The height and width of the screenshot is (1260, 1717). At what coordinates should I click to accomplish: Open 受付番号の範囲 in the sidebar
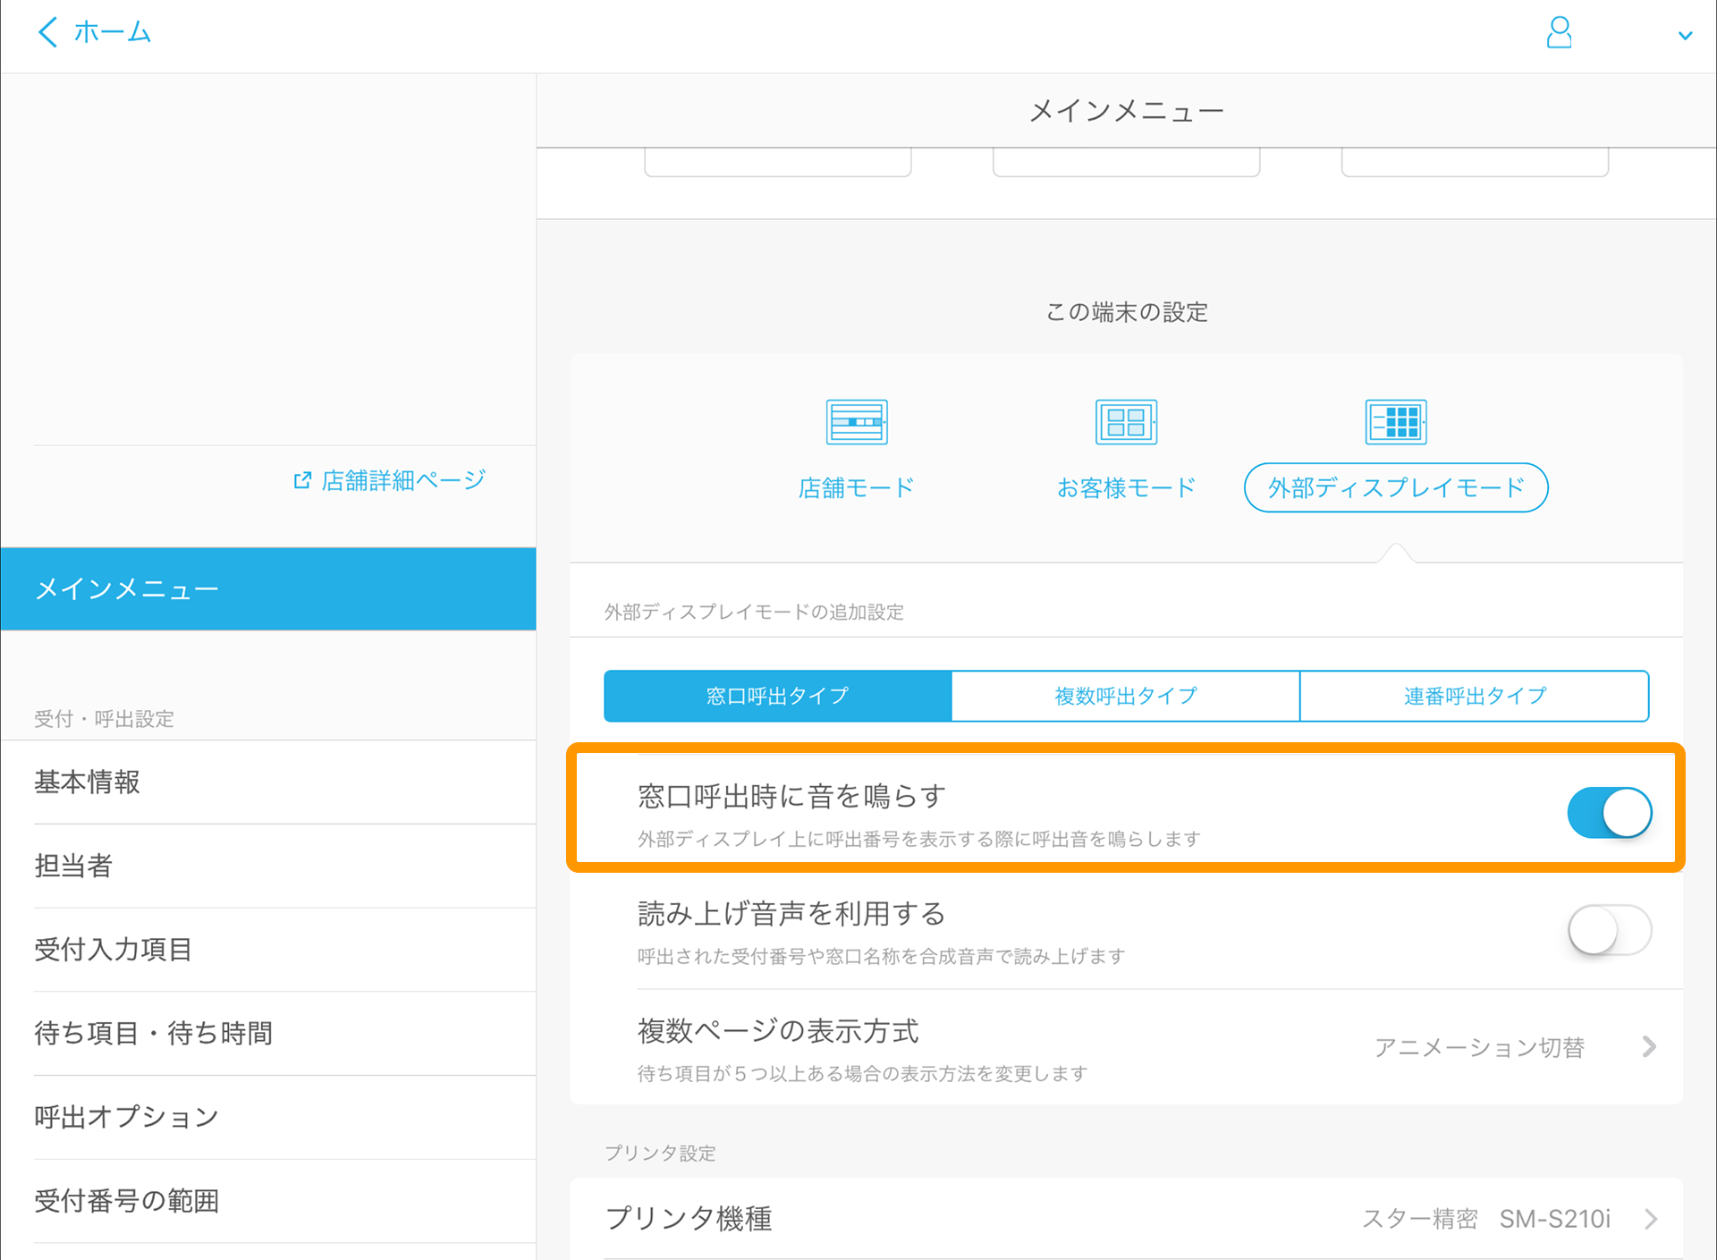(x=268, y=1201)
